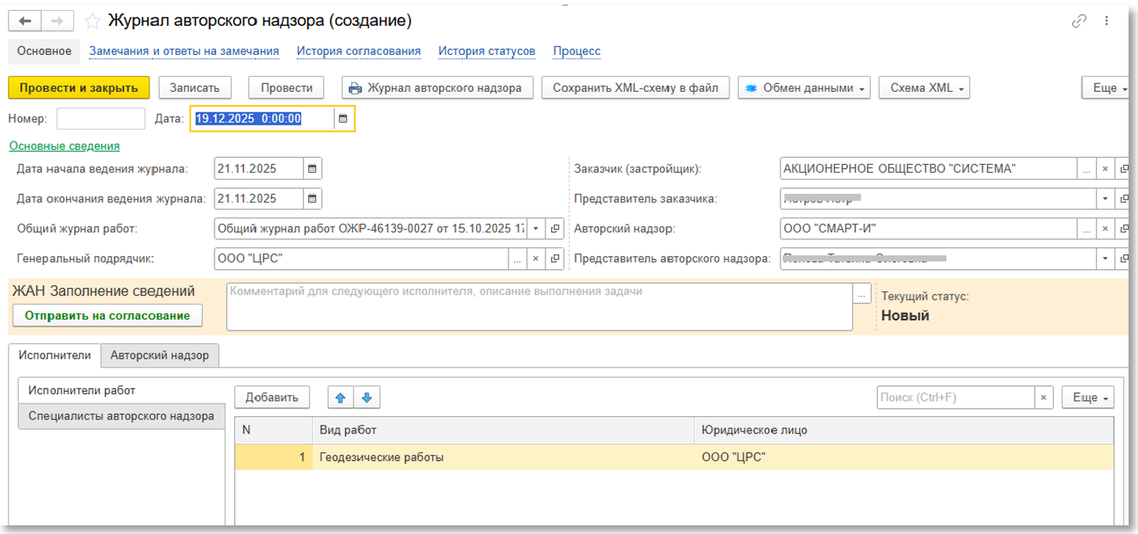Click the back navigation arrow

pyautogui.click(x=24, y=21)
